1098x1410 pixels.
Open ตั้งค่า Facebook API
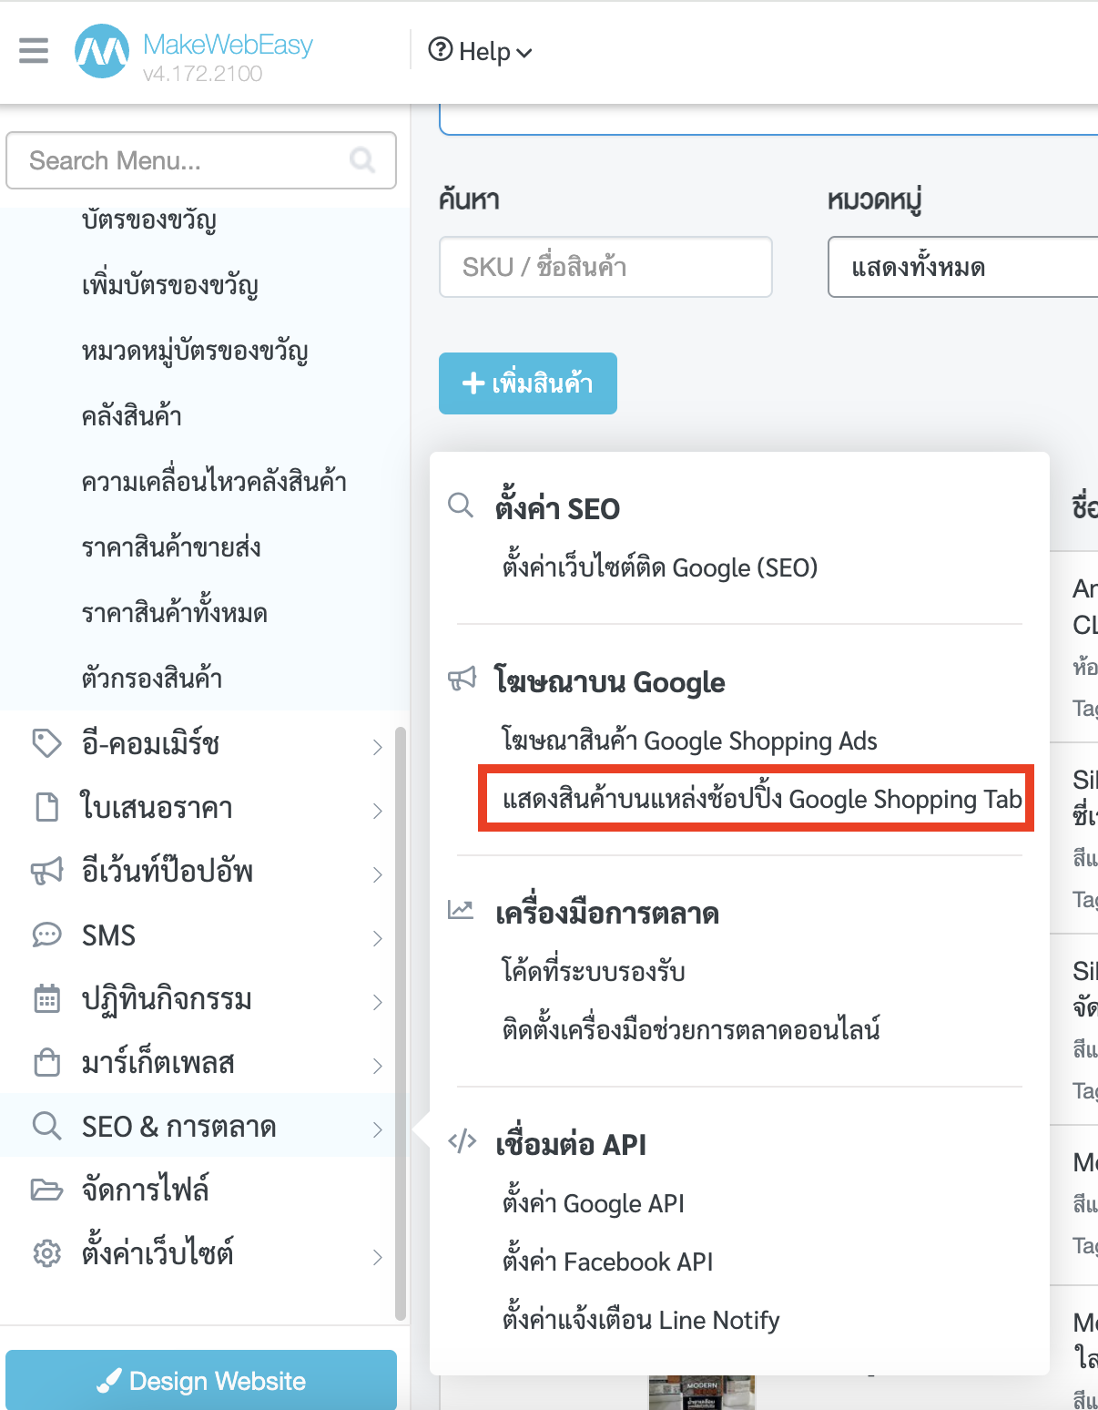[607, 1262]
